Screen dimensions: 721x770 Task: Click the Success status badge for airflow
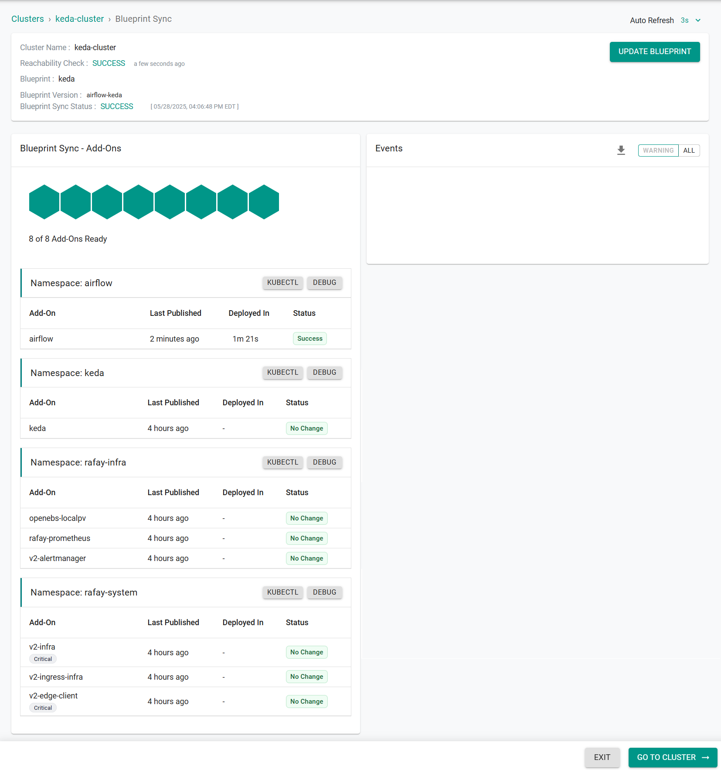coord(310,339)
